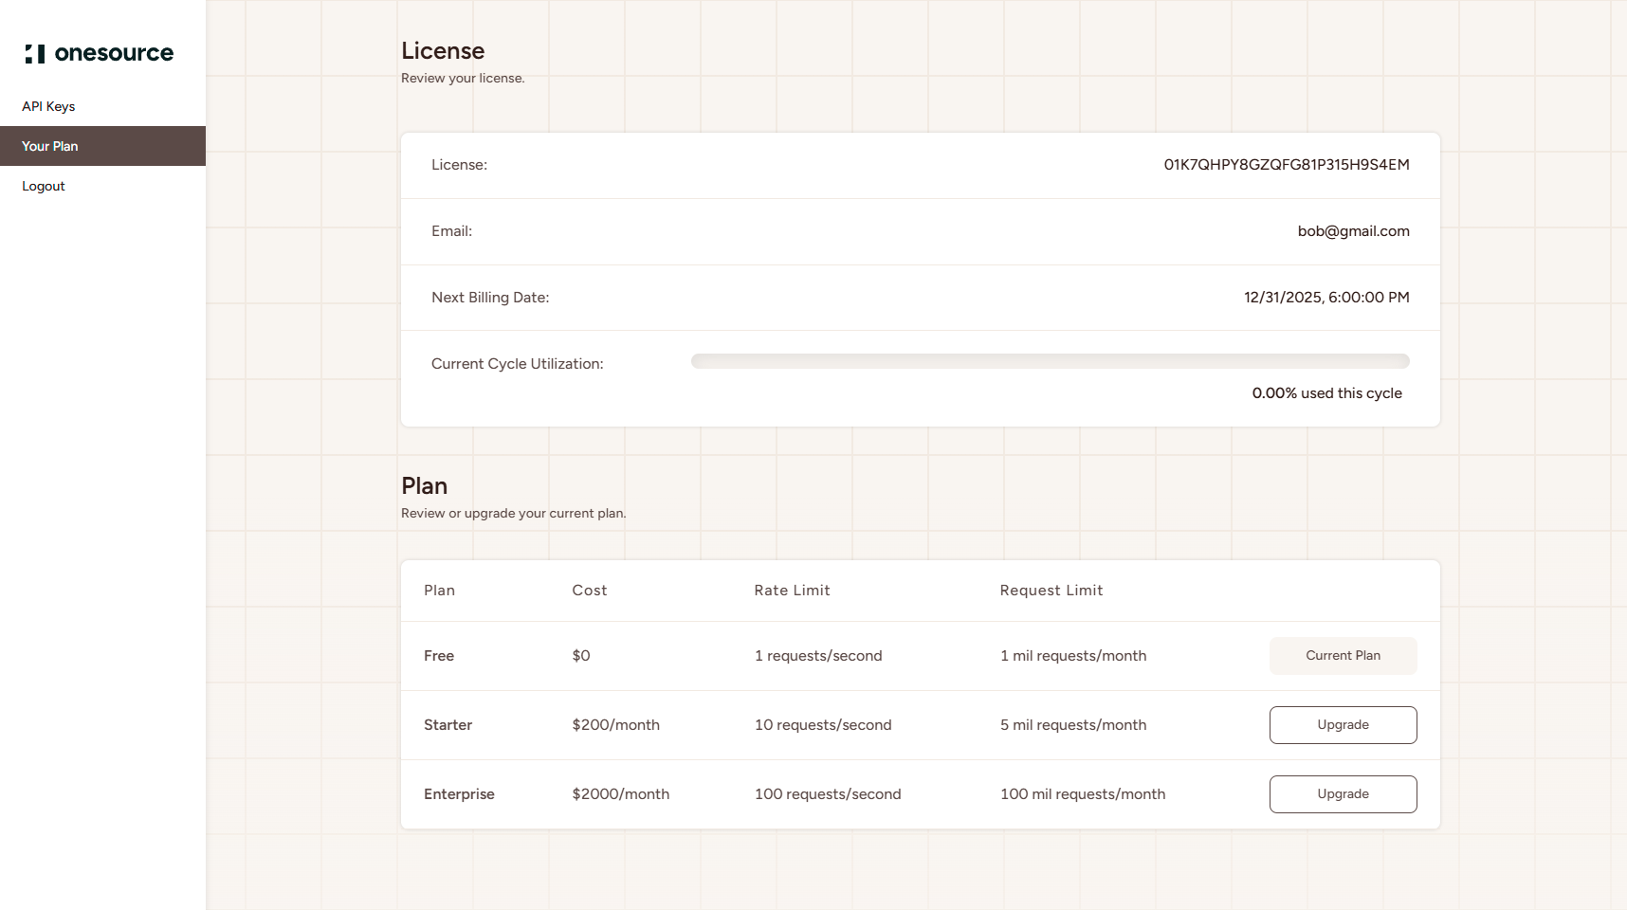Upgrade to the Starter plan
The width and height of the screenshot is (1627, 910).
coord(1342,724)
